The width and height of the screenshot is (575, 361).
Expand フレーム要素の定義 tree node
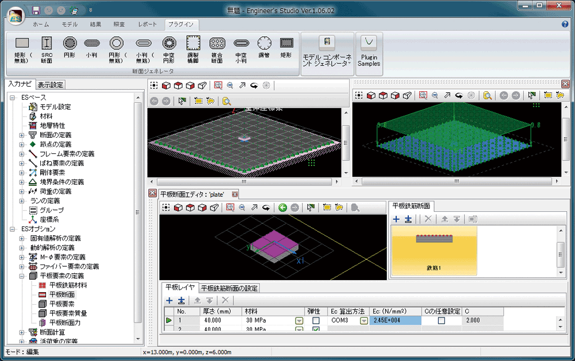click(22, 154)
